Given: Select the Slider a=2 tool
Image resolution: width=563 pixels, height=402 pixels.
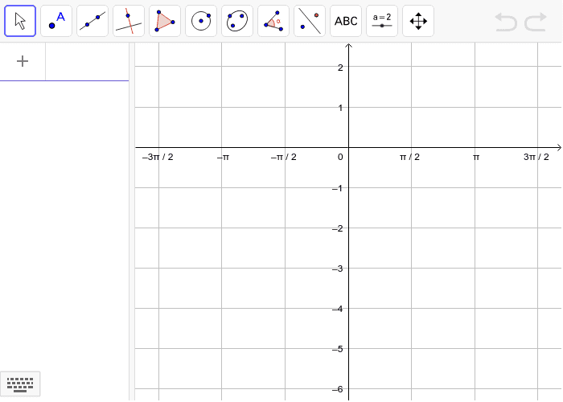Looking at the screenshot, I should [x=382, y=21].
